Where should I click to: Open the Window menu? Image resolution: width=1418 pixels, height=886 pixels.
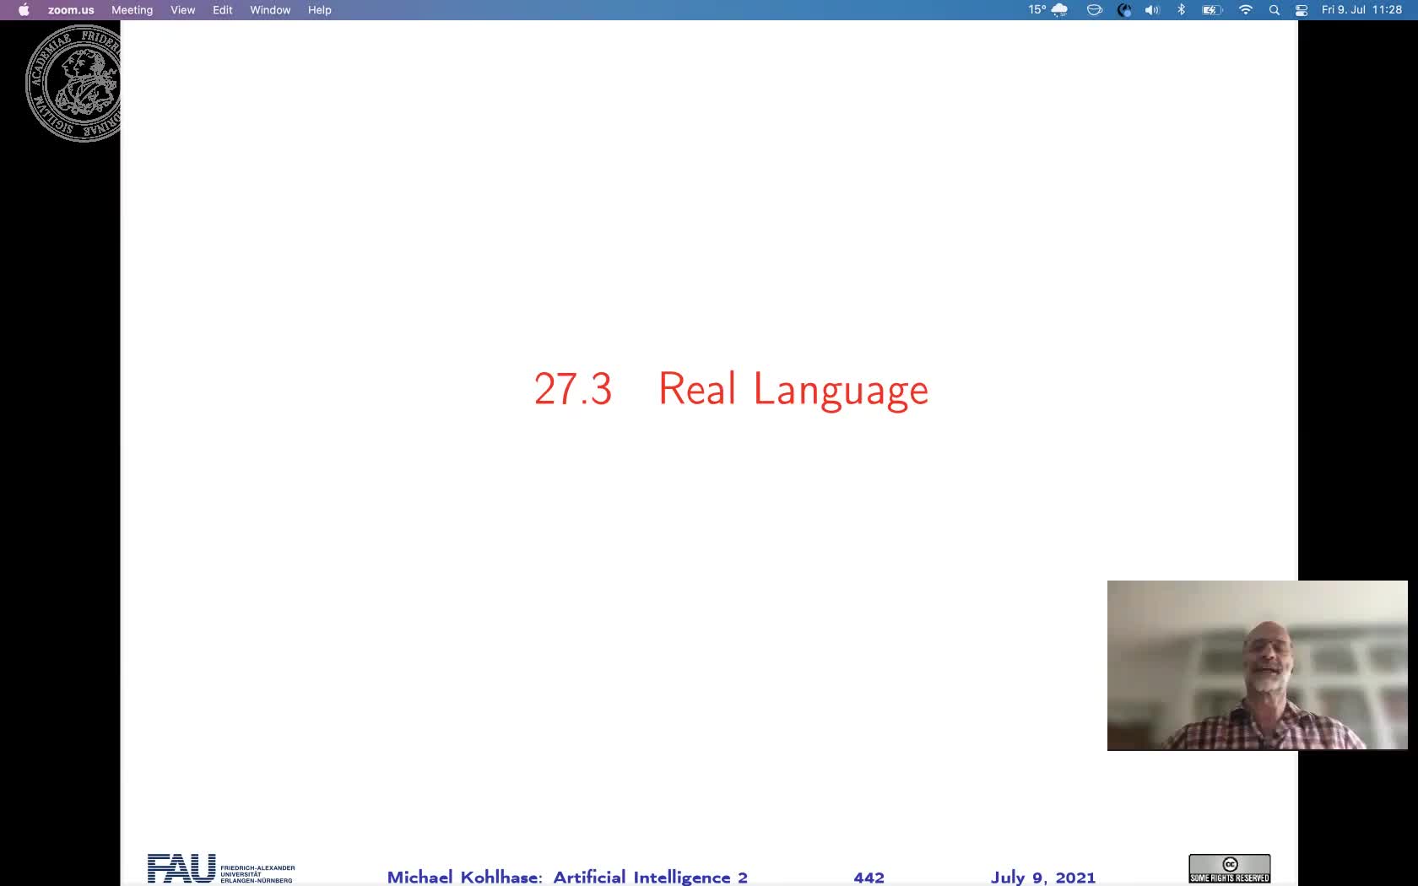[x=269, y=10]
